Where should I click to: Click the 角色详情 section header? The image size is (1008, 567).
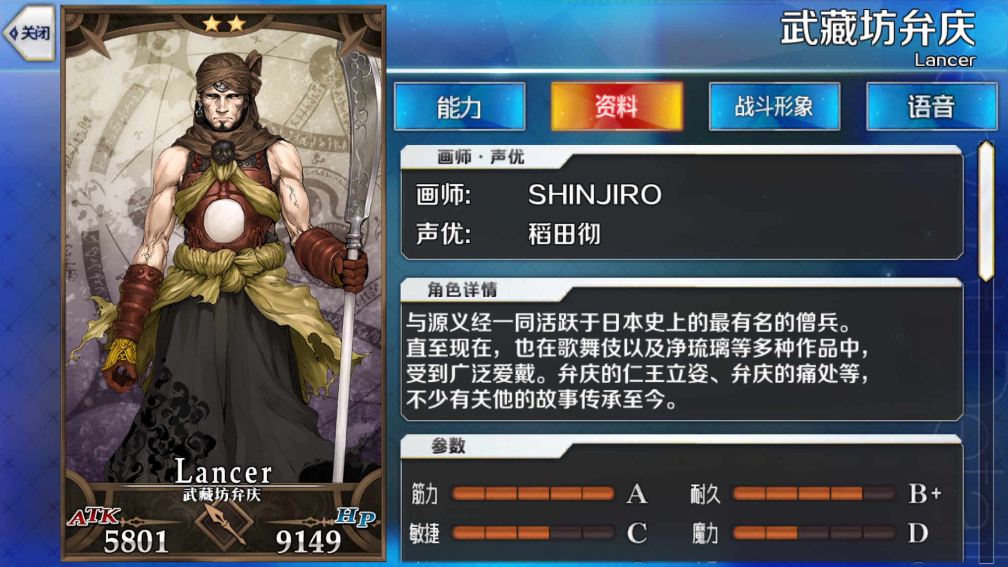(x=462, y=289)
